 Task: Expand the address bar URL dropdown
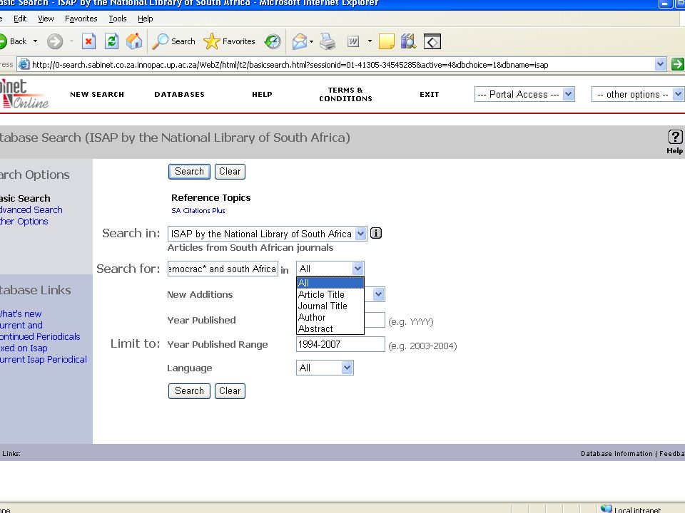coord(660,64)
